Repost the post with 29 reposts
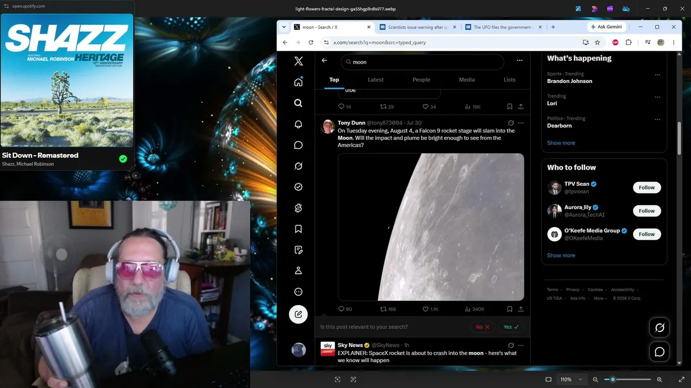Screen dimensions: 691x388 (x=387, y=107)
